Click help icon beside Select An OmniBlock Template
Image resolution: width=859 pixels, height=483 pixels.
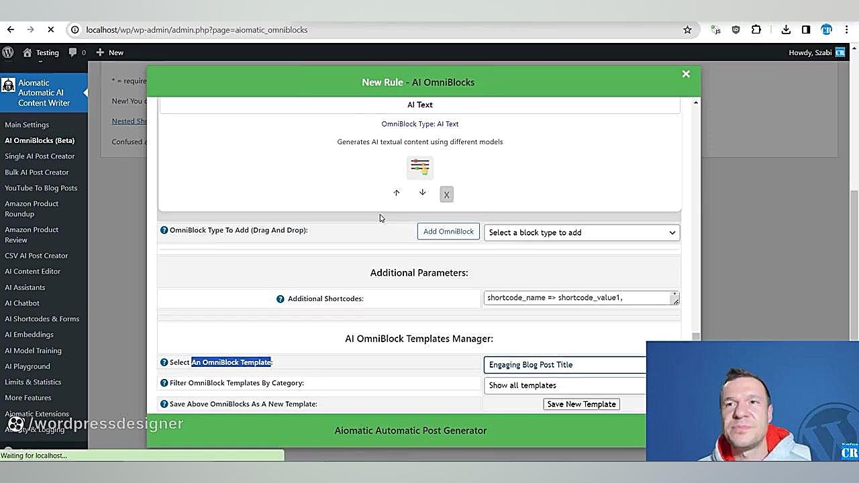point(164,362)
